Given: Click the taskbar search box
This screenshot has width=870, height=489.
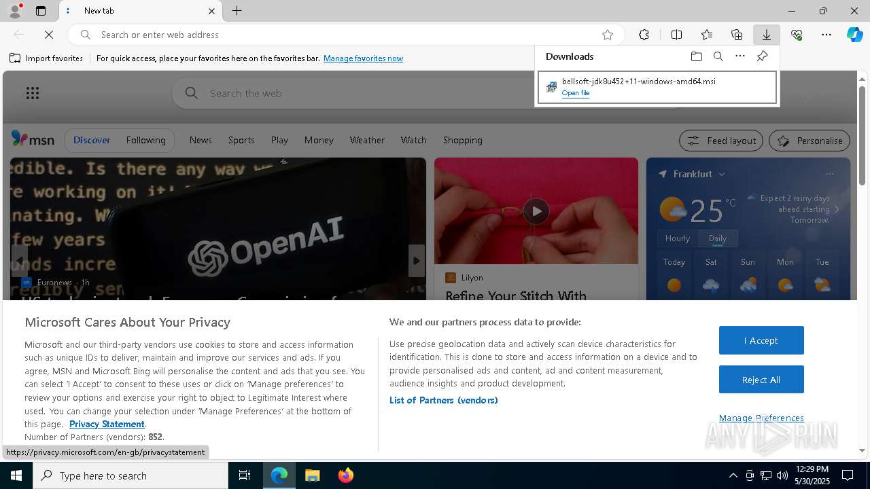Looking at the screenshot, I should pyautogui.click(x=130, y=475).
